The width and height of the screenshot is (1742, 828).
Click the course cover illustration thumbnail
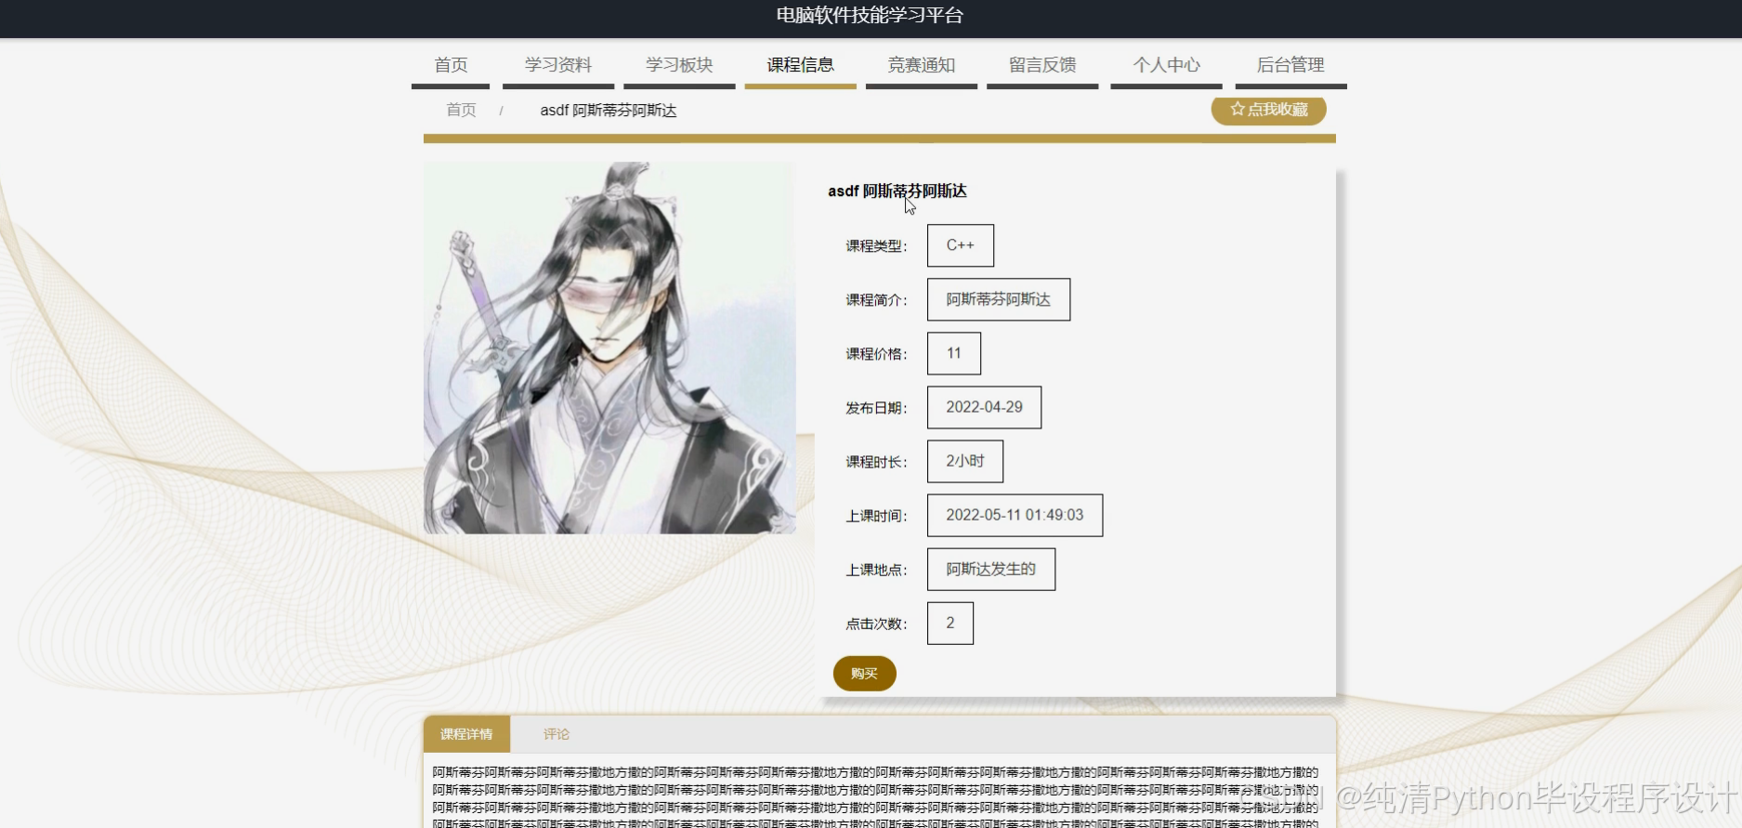(x=609, y=348)
